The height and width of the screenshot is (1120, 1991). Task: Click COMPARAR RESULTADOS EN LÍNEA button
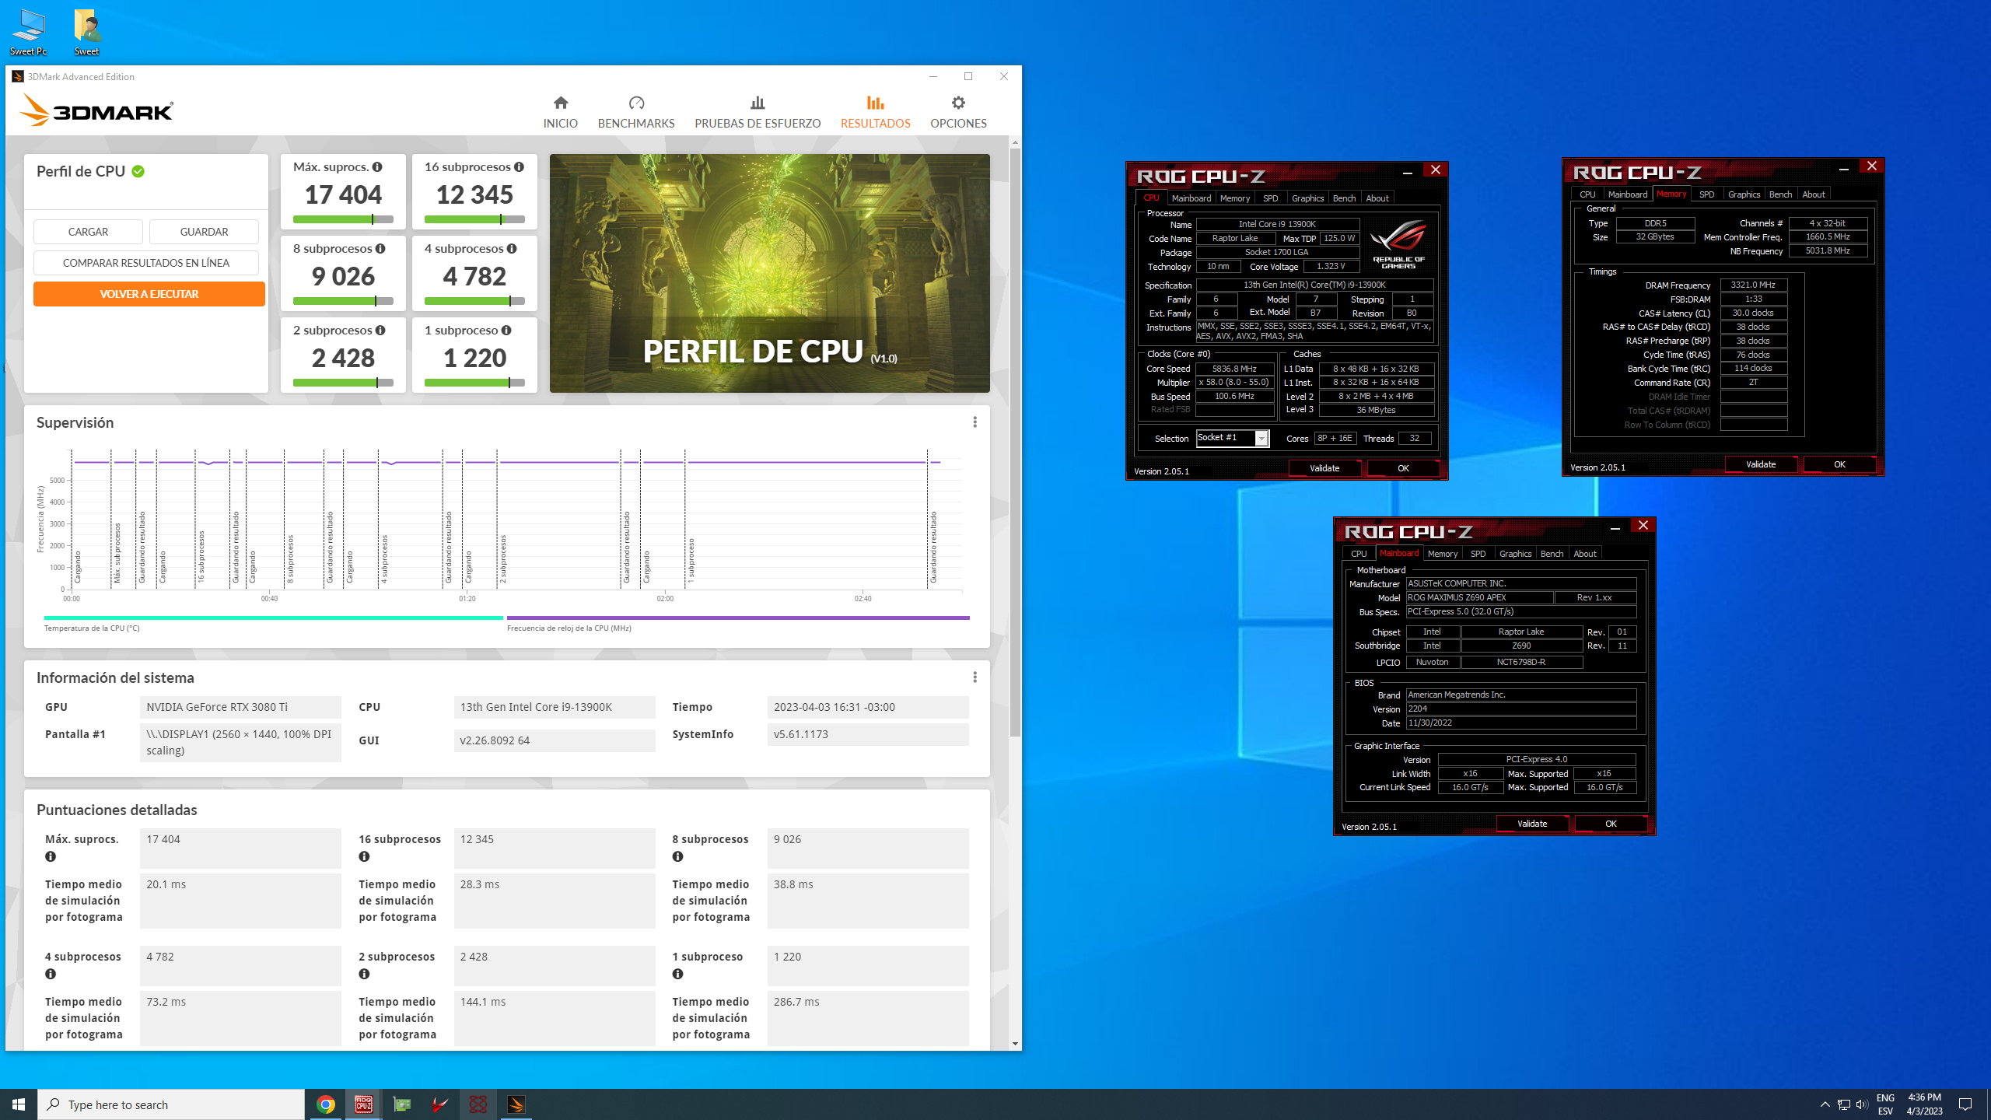146,263
